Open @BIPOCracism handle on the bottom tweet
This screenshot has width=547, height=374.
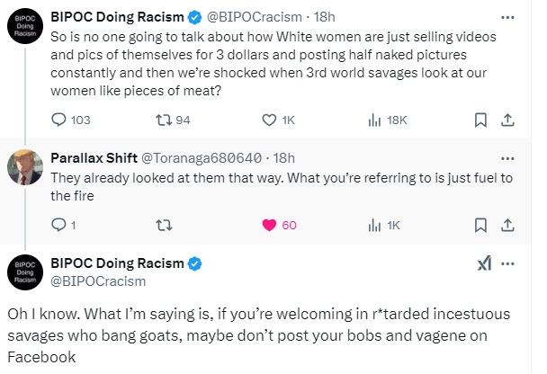click(98, 281)
